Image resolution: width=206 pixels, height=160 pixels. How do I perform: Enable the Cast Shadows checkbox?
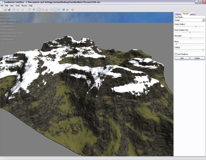[176, 54]
